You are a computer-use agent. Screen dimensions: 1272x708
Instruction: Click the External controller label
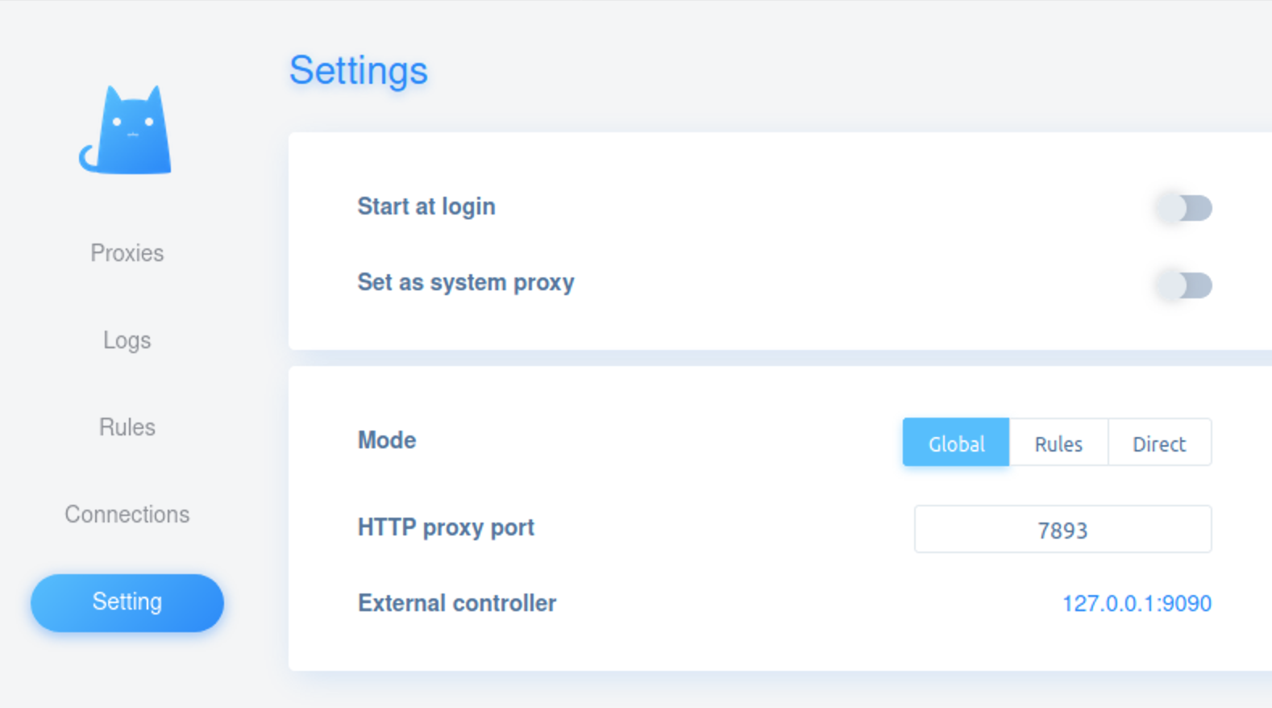[x=457, y=604]
